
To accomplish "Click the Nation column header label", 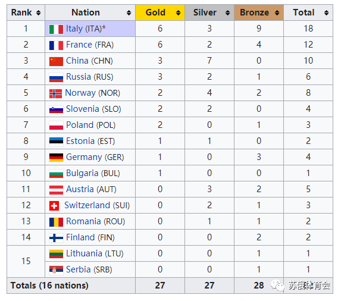I will point(86,12).
